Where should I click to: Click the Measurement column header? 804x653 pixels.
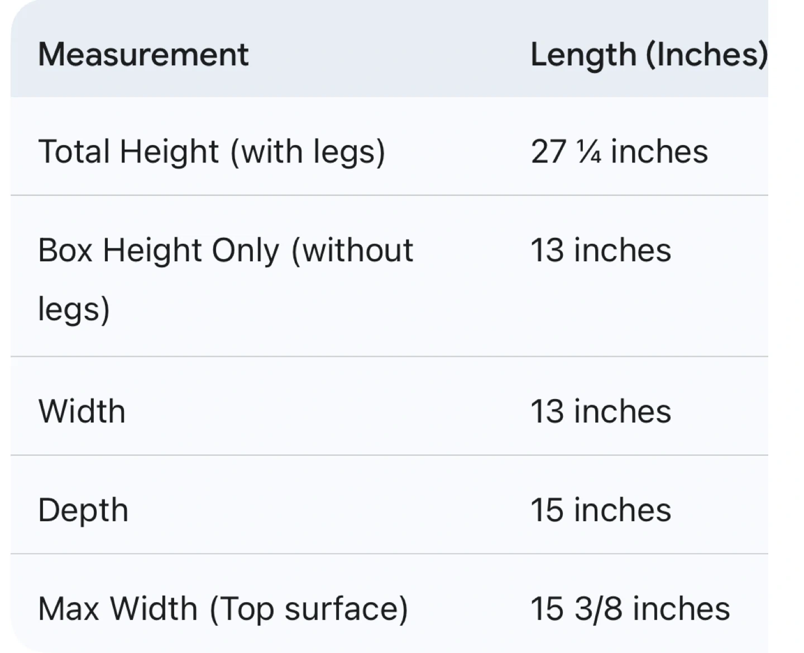point(143,55)
